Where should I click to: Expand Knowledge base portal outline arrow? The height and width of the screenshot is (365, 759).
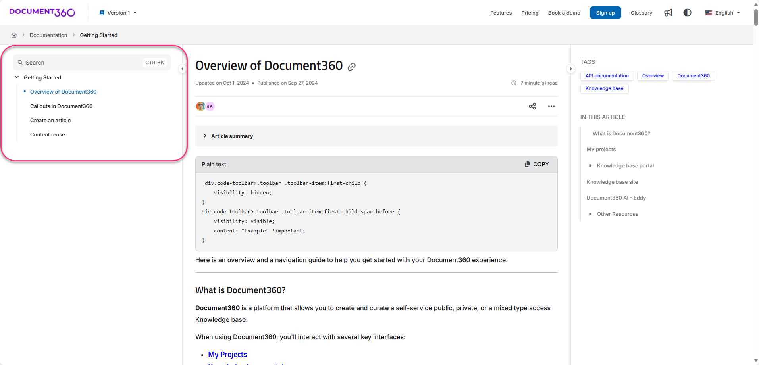tap(590, 165)
